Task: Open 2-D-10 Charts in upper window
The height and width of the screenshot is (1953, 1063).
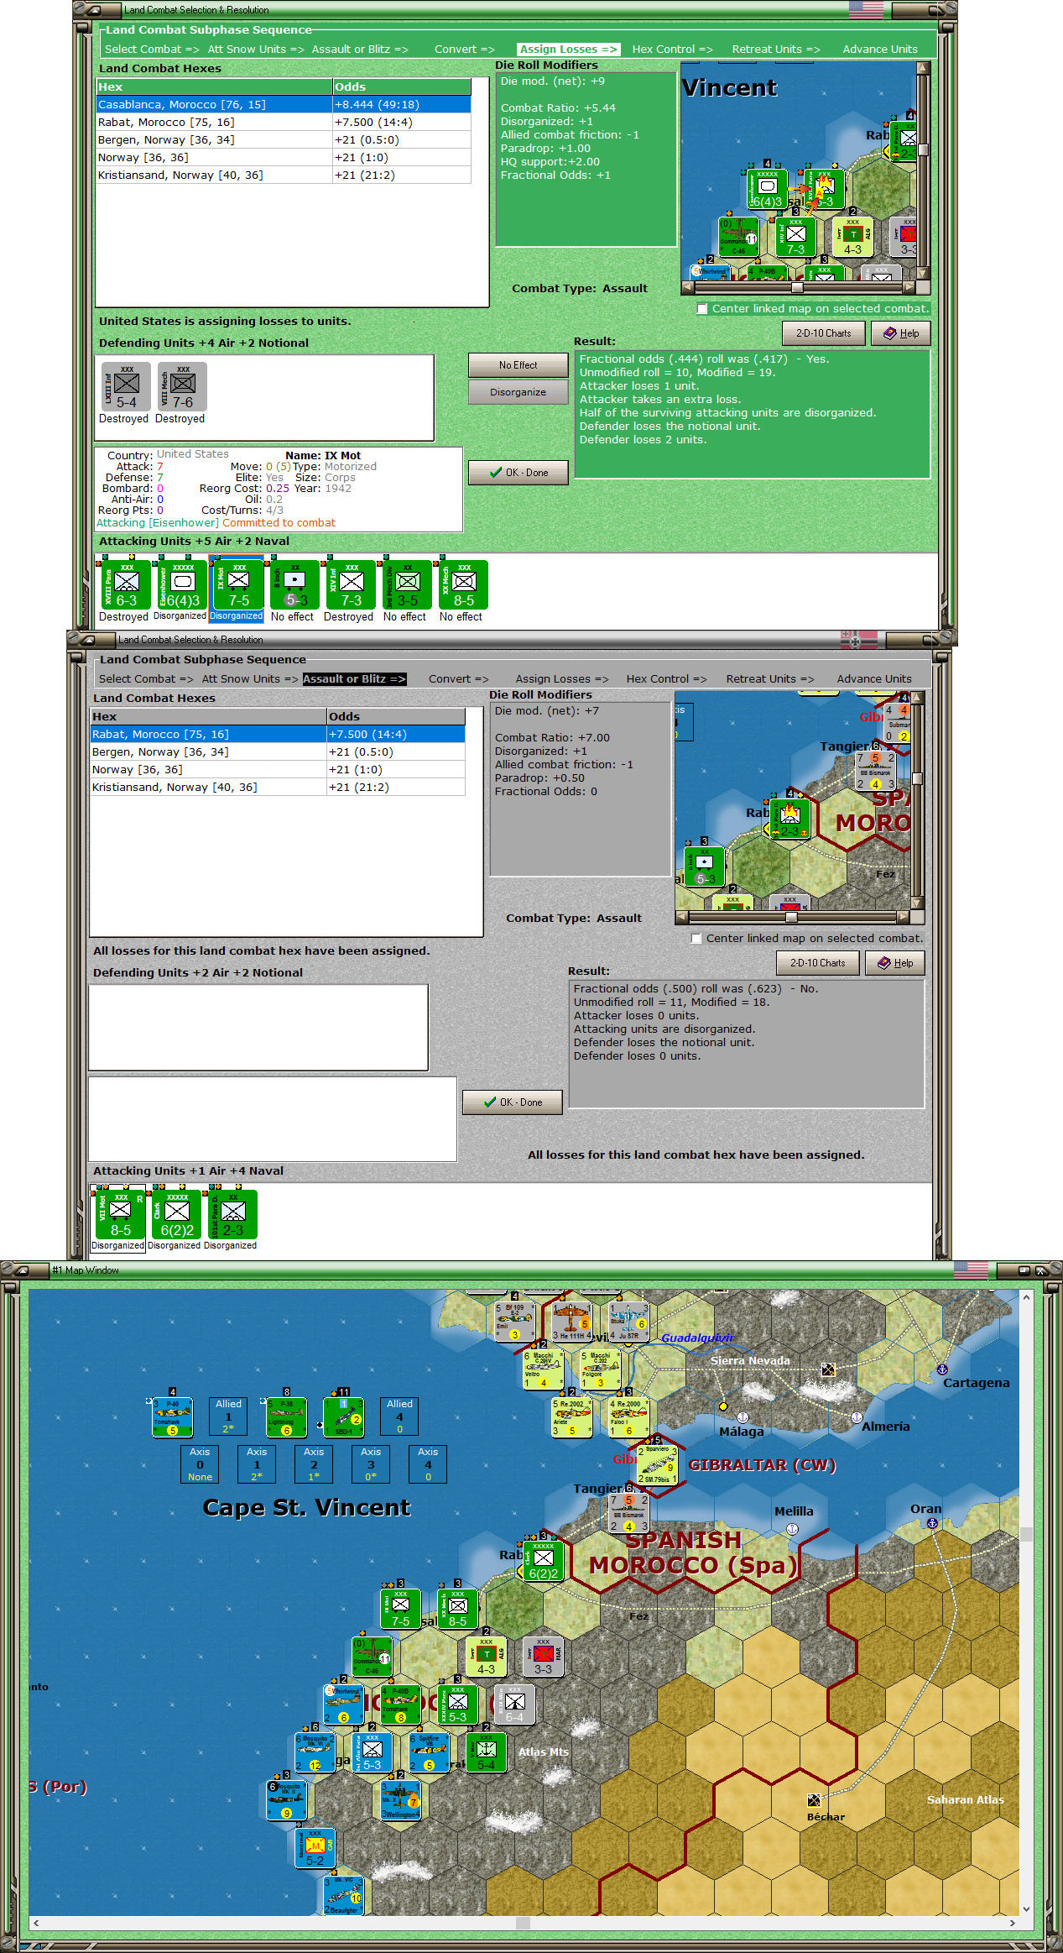Action: [823, 333]
